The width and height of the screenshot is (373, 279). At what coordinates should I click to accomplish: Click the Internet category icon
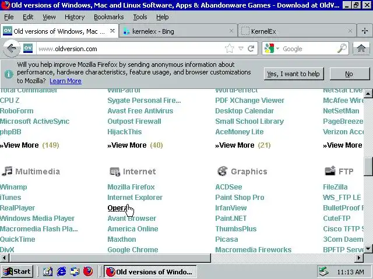pos(115,171)
